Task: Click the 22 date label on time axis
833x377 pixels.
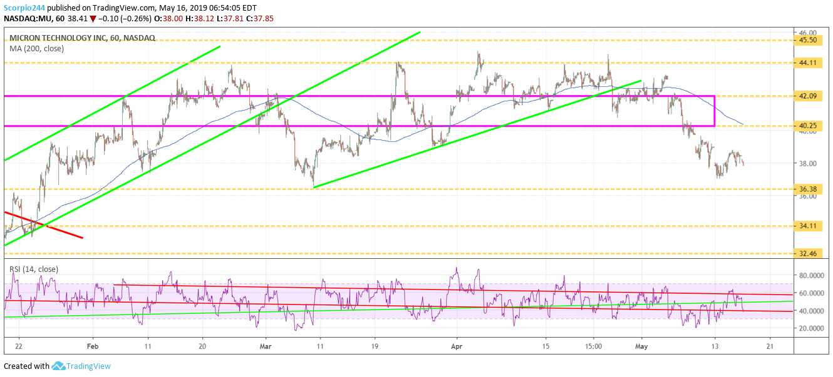Action: [x=19, y=346]
